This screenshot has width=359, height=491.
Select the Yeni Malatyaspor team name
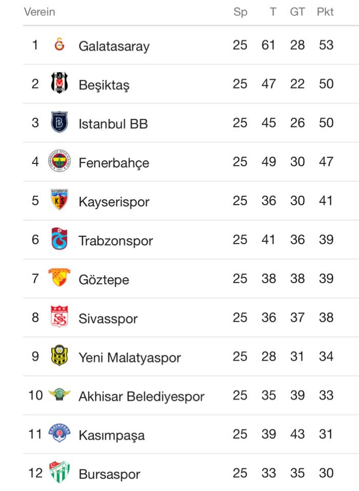click(x=130, y=357)
